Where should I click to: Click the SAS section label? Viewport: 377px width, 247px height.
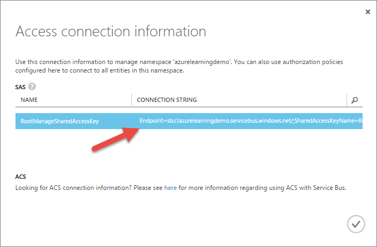pos(20,87)
